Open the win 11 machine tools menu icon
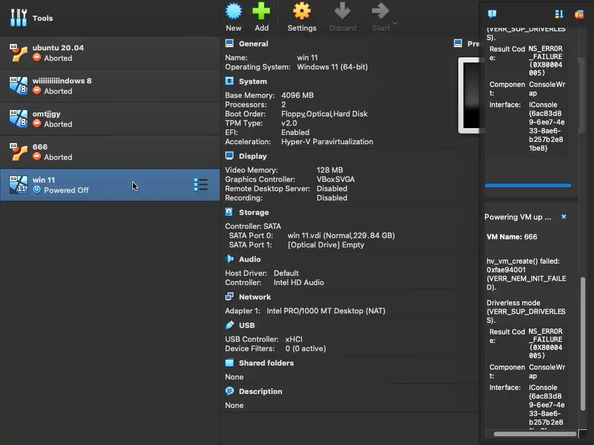 200,185
